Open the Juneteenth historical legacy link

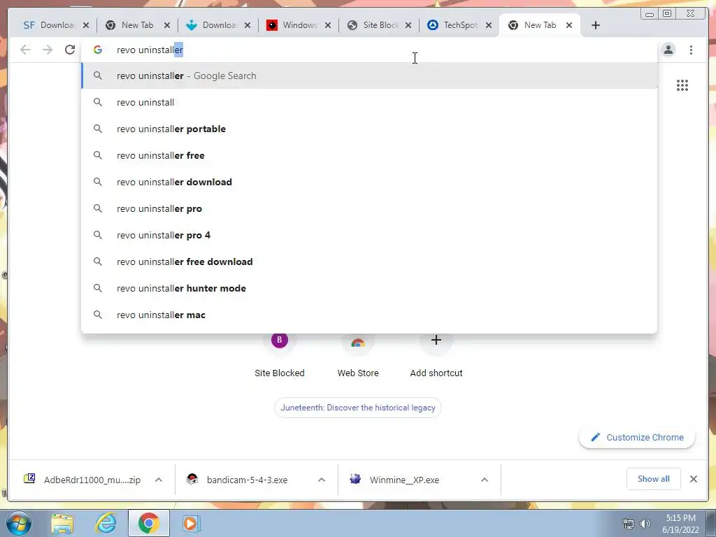[x=357, y=408]
